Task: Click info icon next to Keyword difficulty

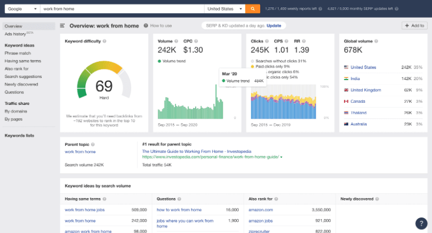Action: (x=105, y=41)
